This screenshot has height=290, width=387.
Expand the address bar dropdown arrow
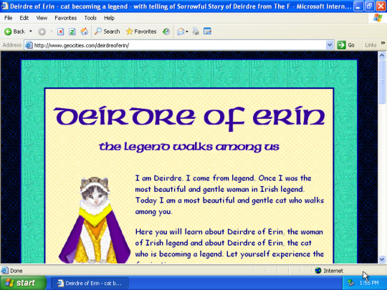click(x=330, y=45)
